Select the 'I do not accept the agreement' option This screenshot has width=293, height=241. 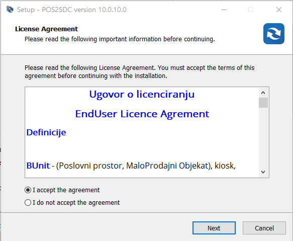click(28, 203)
